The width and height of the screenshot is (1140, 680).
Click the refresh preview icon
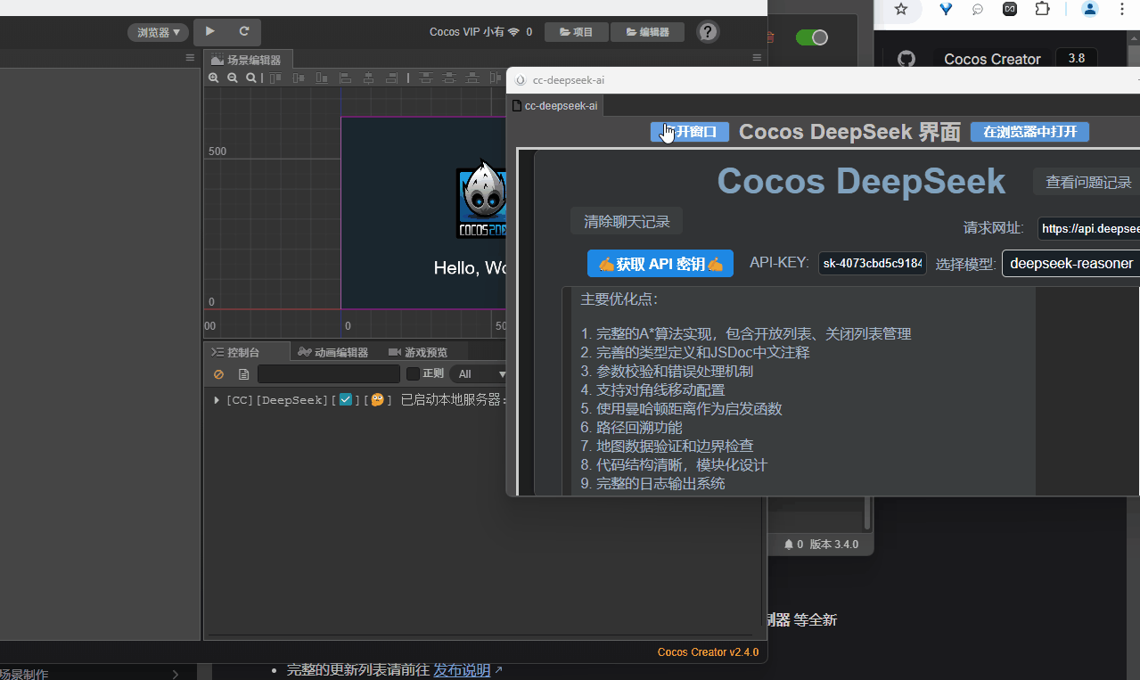click(244, 31)
